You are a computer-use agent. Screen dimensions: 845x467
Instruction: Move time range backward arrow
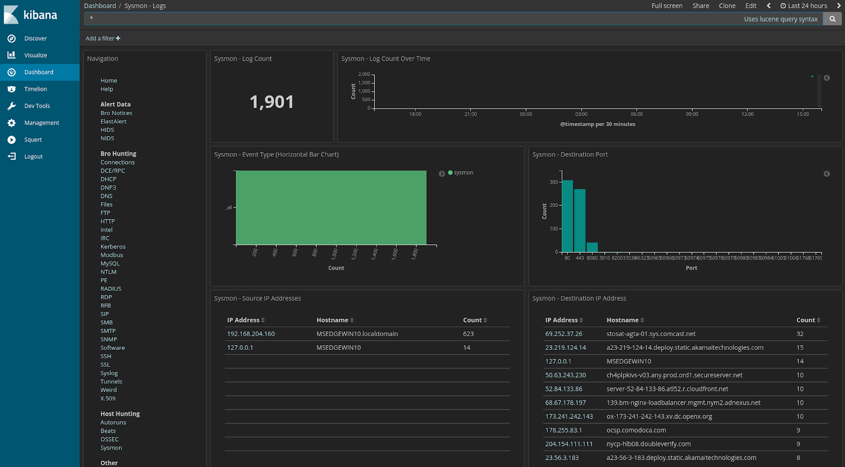click(768, 6)
